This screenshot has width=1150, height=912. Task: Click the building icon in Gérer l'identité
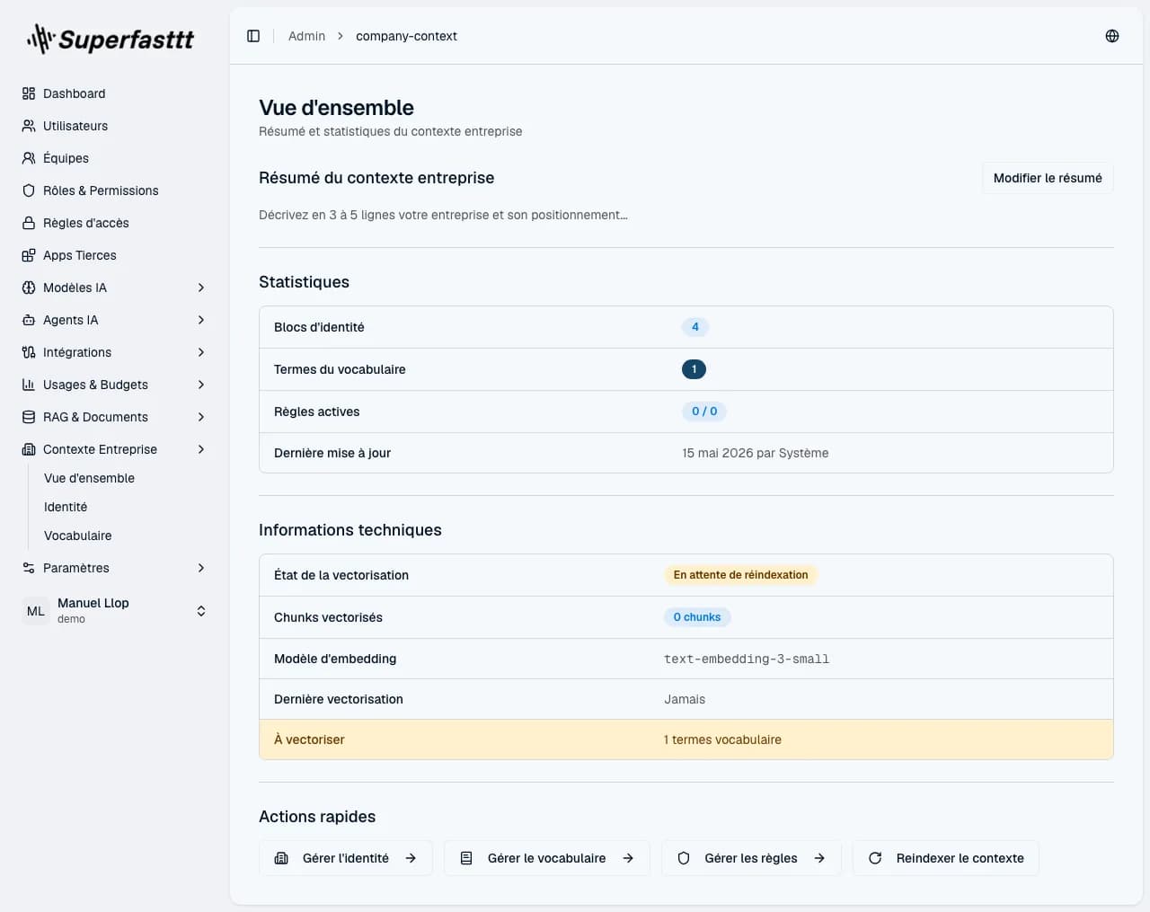[x=281, y=858]
